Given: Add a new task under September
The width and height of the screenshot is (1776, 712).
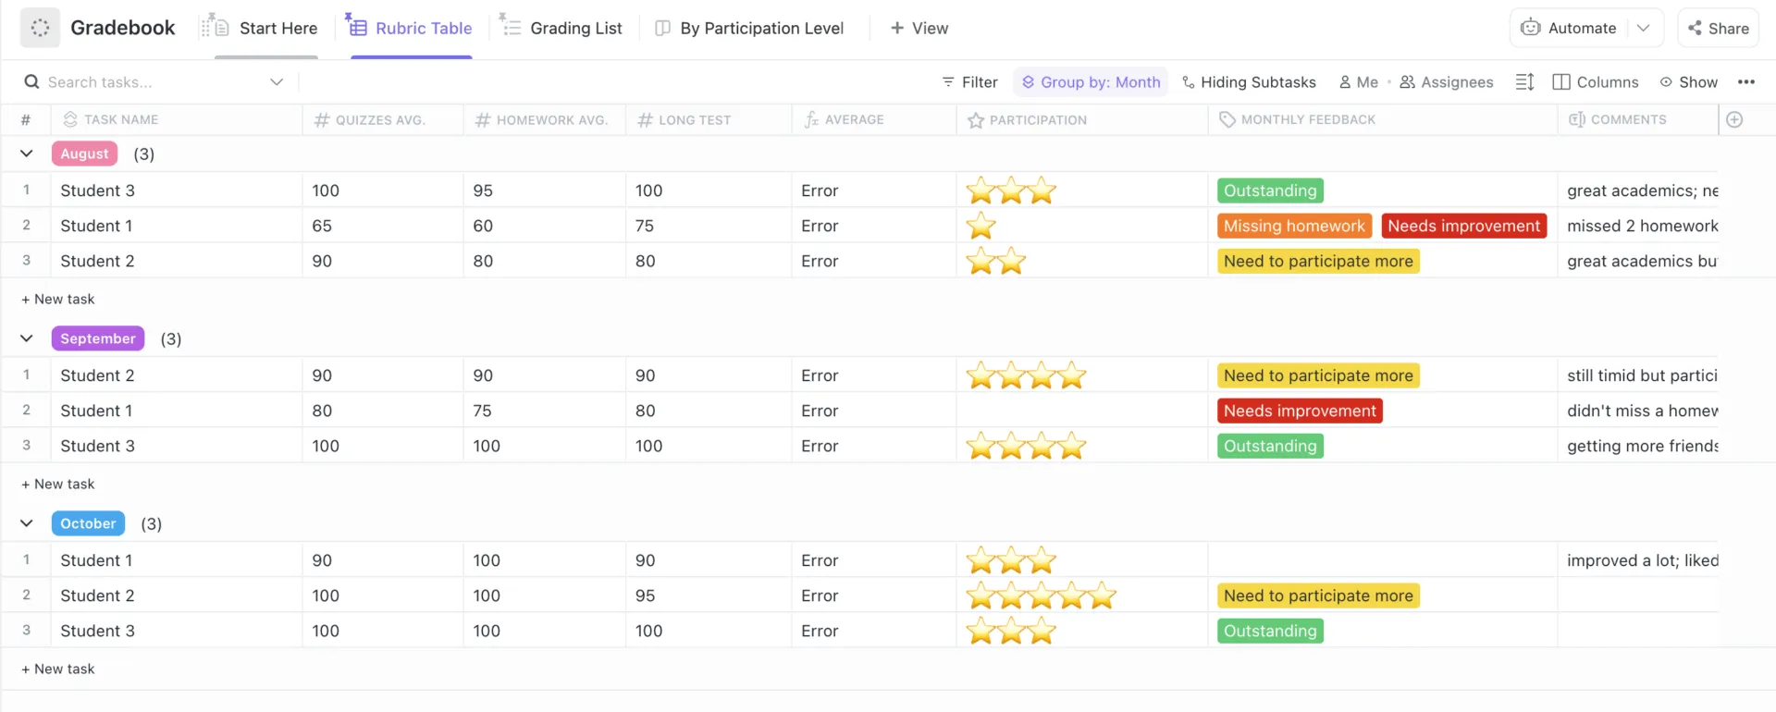Looking at the screenshot, I should tap(57, 484).
